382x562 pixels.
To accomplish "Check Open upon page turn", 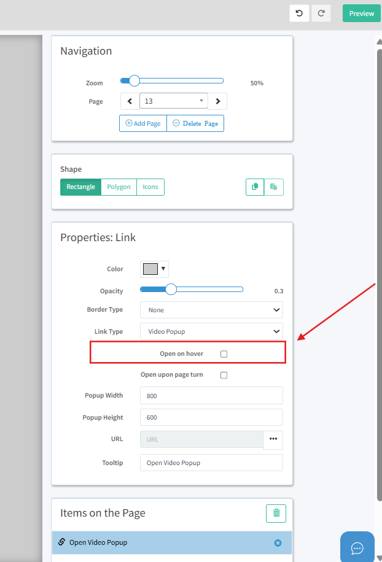I will (x=224, y=375).
